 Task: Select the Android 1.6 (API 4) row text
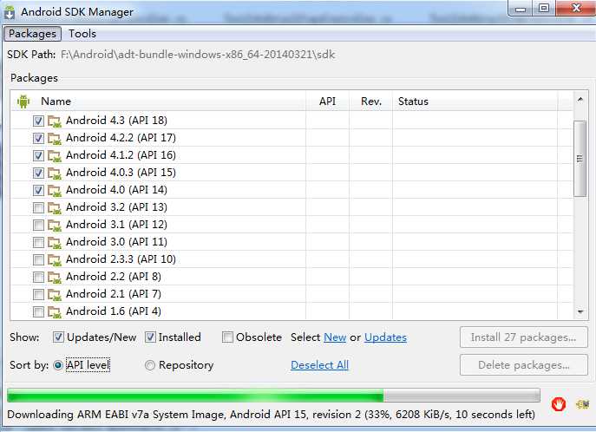click(114, 311)
